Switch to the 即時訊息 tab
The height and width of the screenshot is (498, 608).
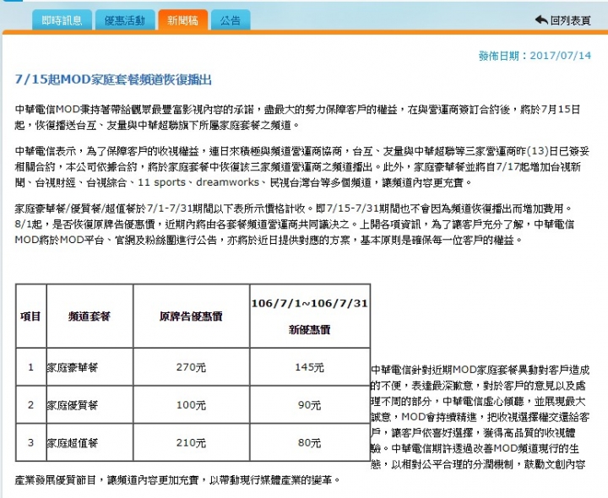[62, 19]
